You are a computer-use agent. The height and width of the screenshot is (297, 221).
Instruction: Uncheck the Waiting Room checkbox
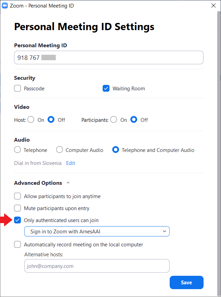pyautogui.click(x=106, y=89)
